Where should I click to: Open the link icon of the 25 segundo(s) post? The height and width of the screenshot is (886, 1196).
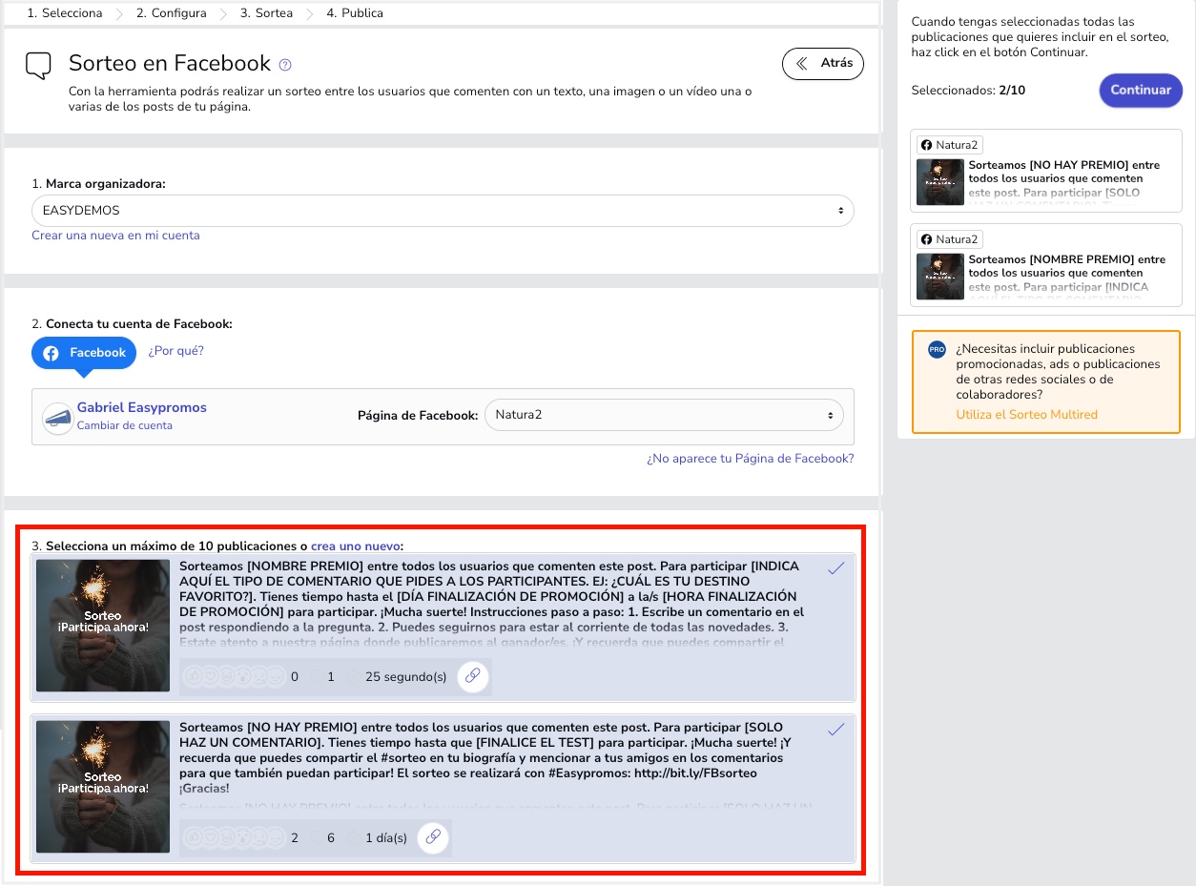pos(473,676)
